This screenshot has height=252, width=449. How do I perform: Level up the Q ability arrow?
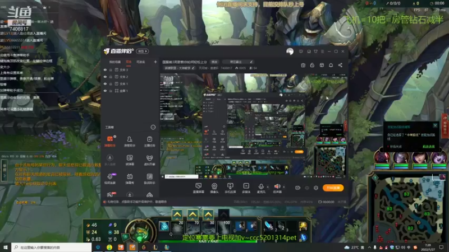(177, 215)
